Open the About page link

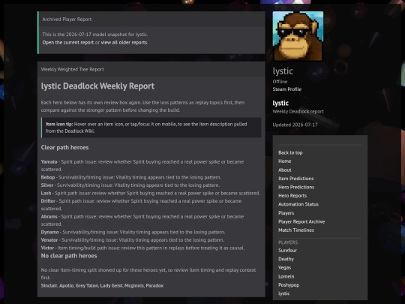pos(285,170)
